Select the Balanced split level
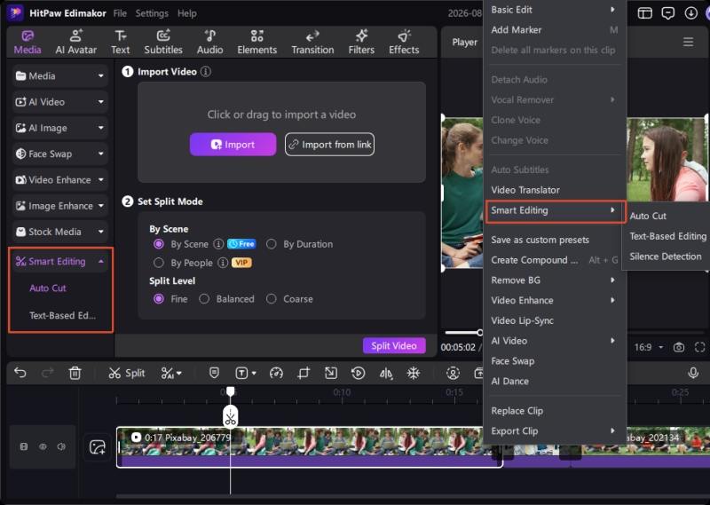The height and width of the screenshot is (505, 710). [x=204, y=299]
